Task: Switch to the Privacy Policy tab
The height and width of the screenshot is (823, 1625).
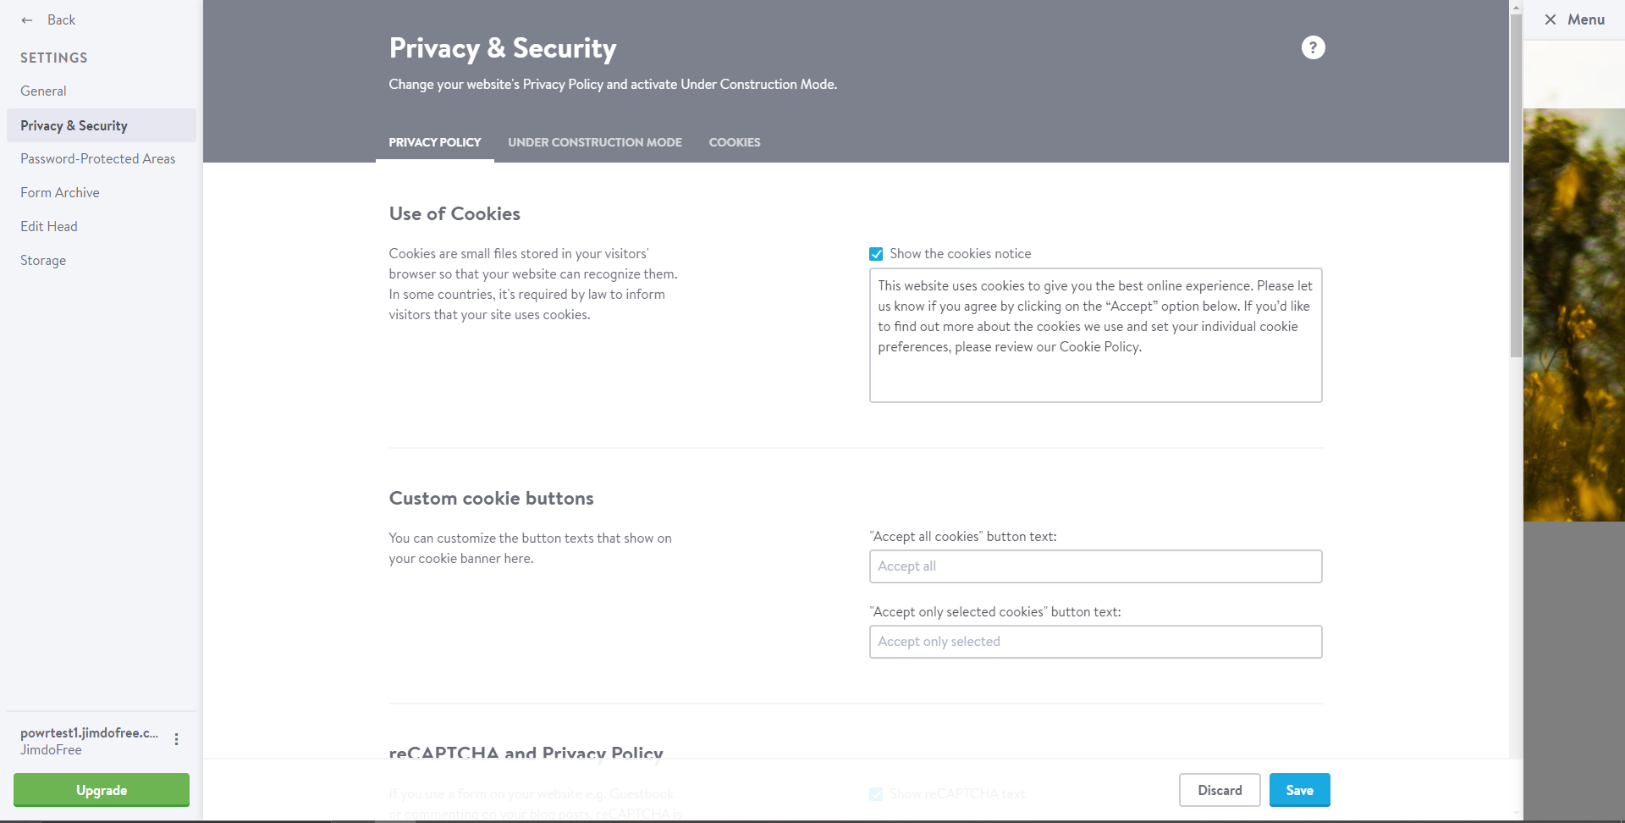Action: (435, 142)
